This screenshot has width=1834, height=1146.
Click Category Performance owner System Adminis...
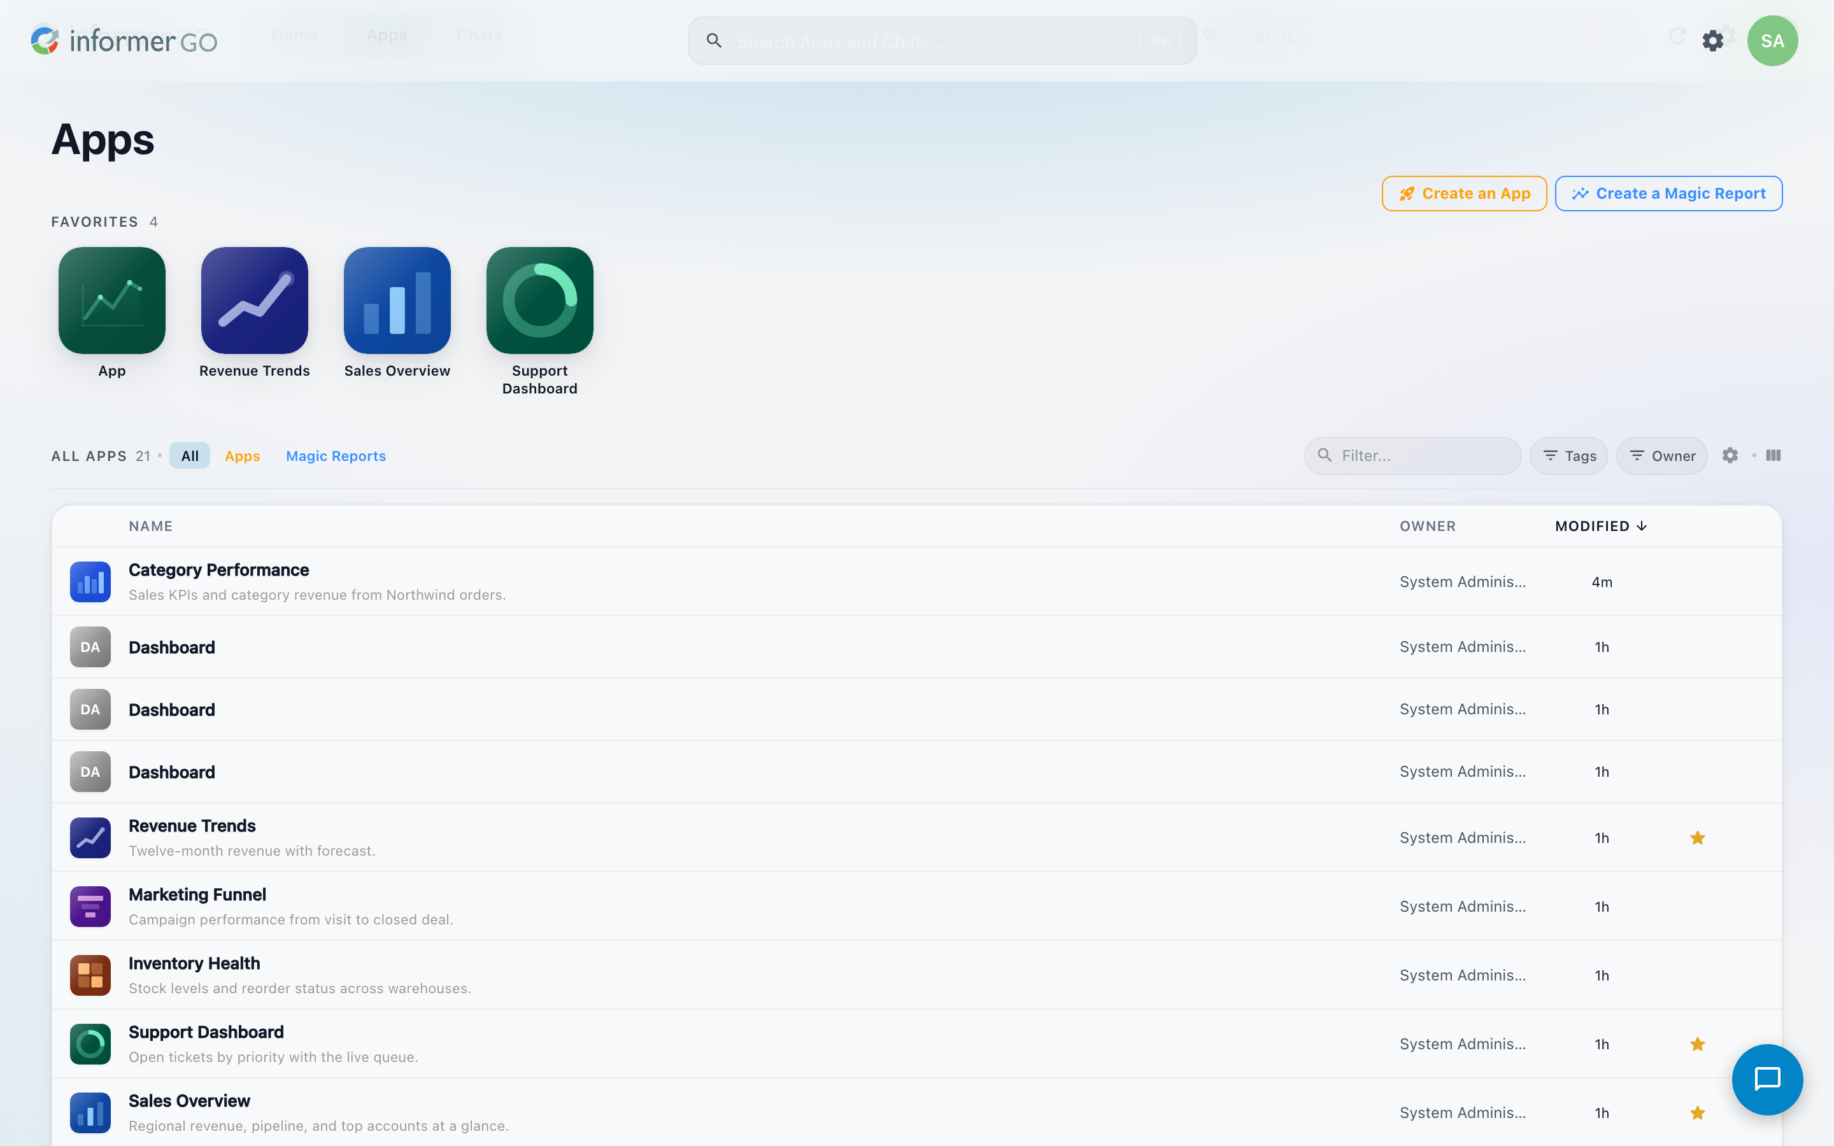[x=1463, y=582]
